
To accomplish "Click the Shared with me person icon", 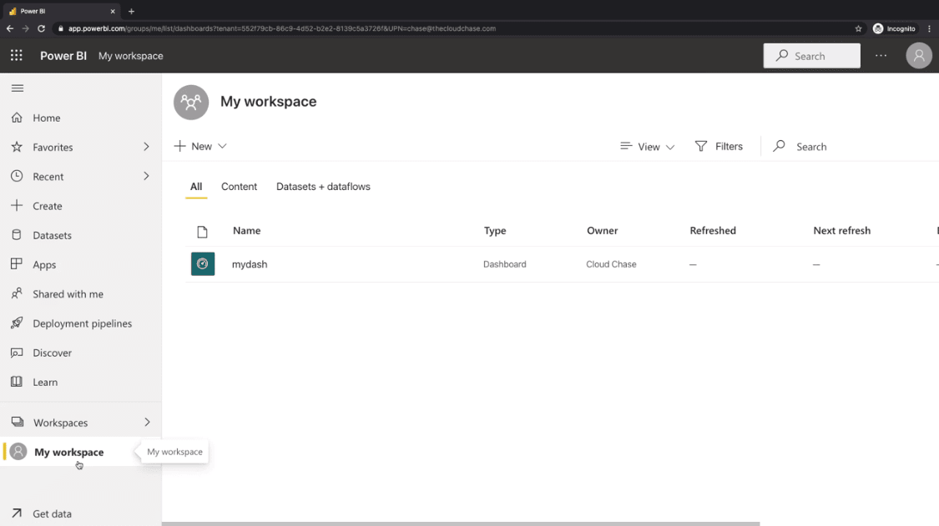I will (17, 293).
